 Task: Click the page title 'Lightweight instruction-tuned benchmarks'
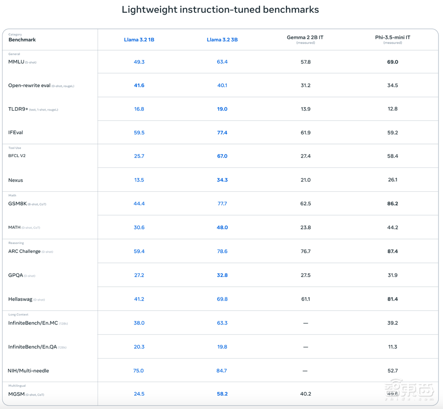point(220,10)
